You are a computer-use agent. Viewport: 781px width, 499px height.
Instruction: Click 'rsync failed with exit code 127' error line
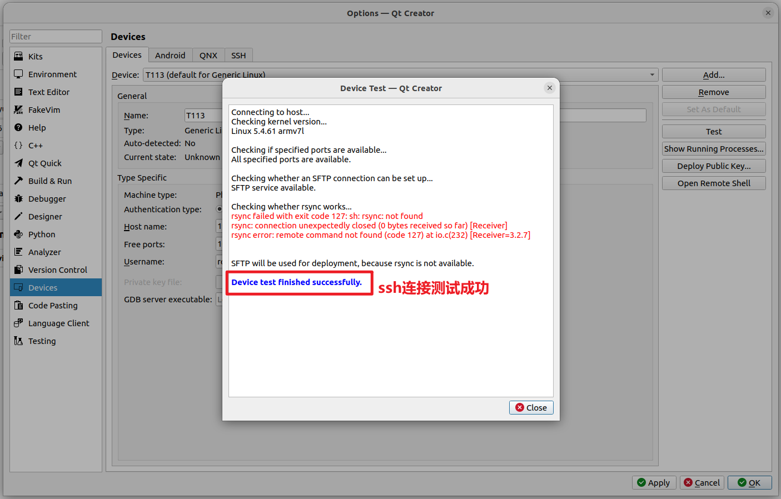coord(327,216)
